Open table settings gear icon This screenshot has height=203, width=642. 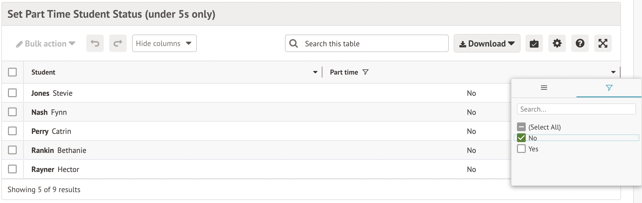[557, 43]
